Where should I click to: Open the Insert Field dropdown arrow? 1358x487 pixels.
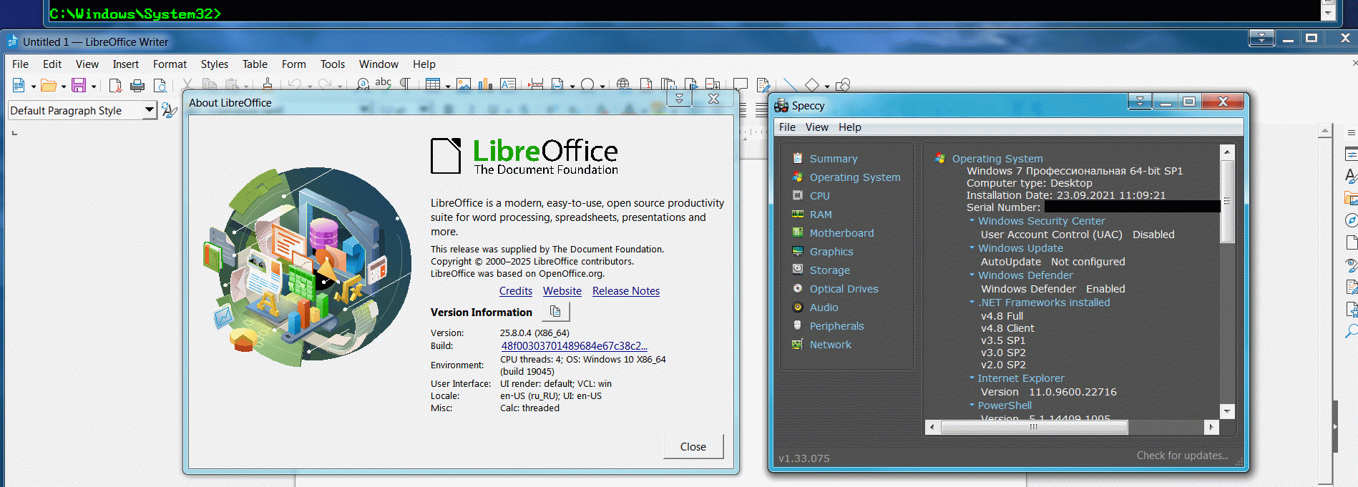coord(572,87)
